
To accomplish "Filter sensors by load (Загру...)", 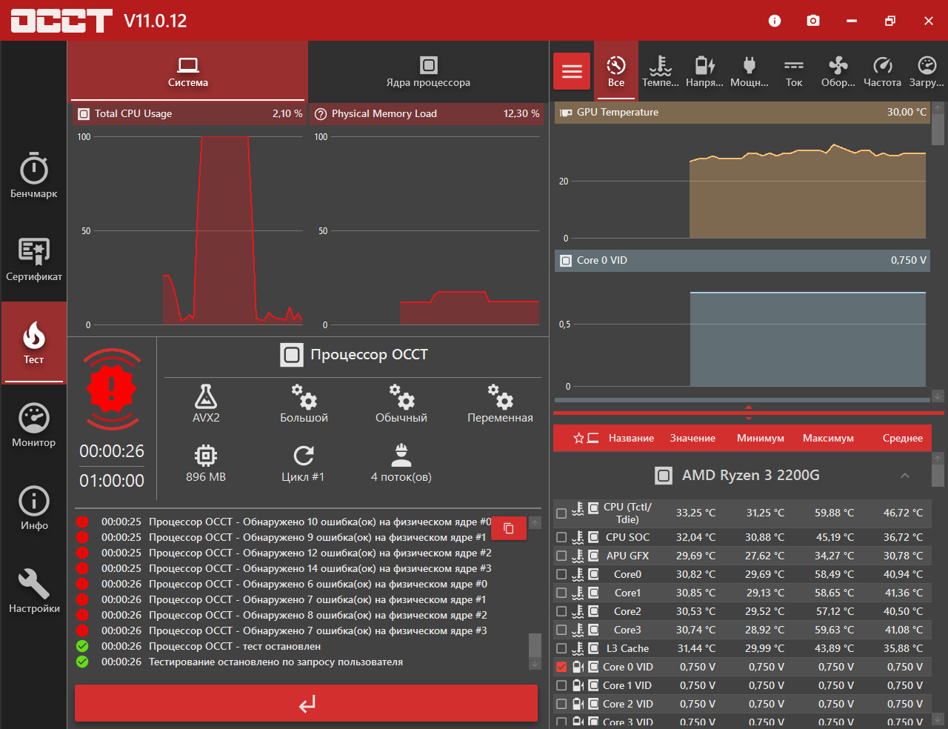I will [927, 71].
